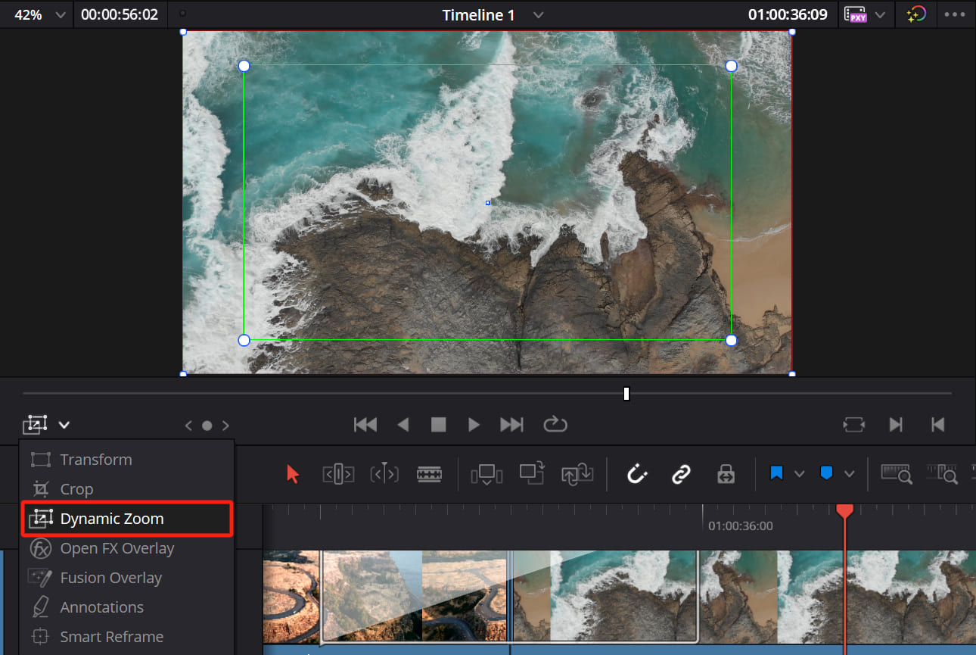Activate the Dynamic Trim Mode tool
This screenshot has height=655, width=976.
384,474
